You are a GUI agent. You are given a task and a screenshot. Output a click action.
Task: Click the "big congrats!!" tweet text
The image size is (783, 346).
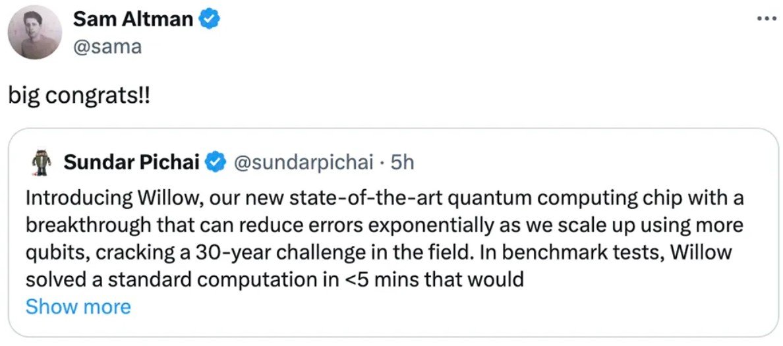pos(78,96)
